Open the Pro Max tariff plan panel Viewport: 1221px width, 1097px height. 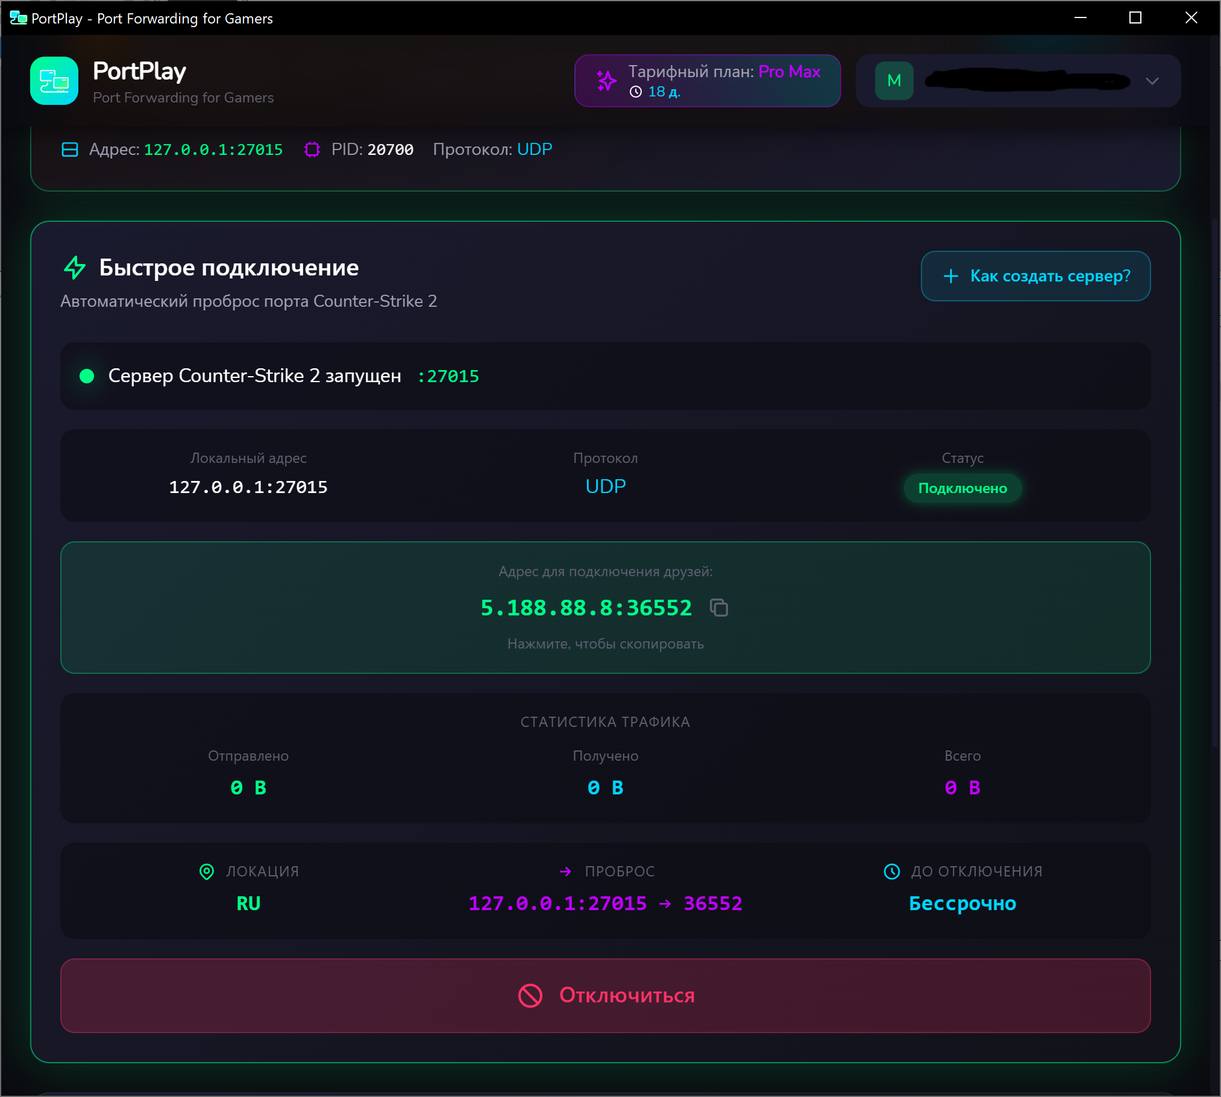click(x=707, y=81)
